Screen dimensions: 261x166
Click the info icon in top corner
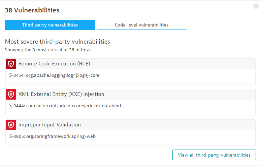tap(256, 6)
